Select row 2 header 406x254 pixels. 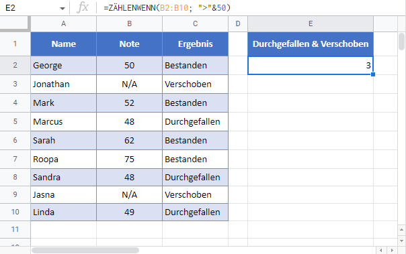tap(15, 65)
